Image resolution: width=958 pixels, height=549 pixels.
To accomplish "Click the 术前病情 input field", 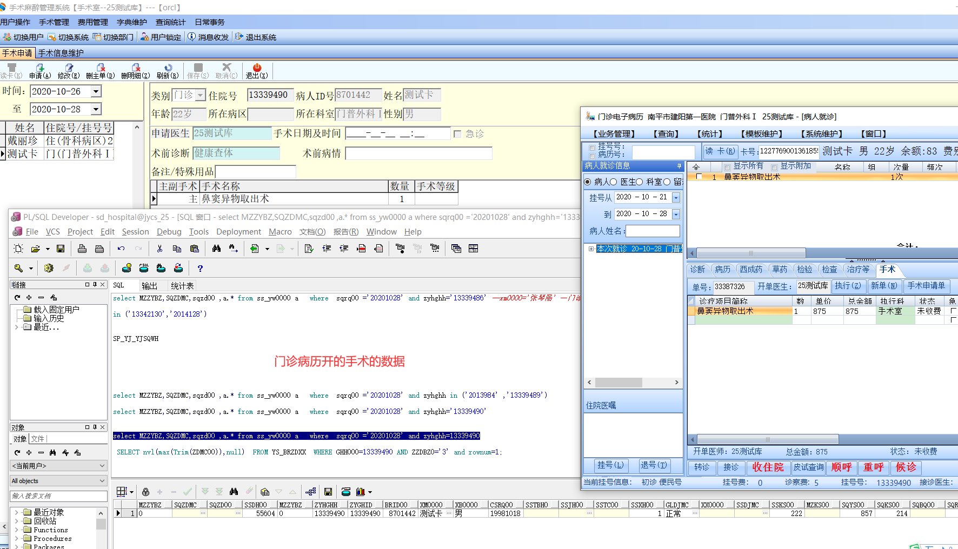I will [x=419, y=153].
